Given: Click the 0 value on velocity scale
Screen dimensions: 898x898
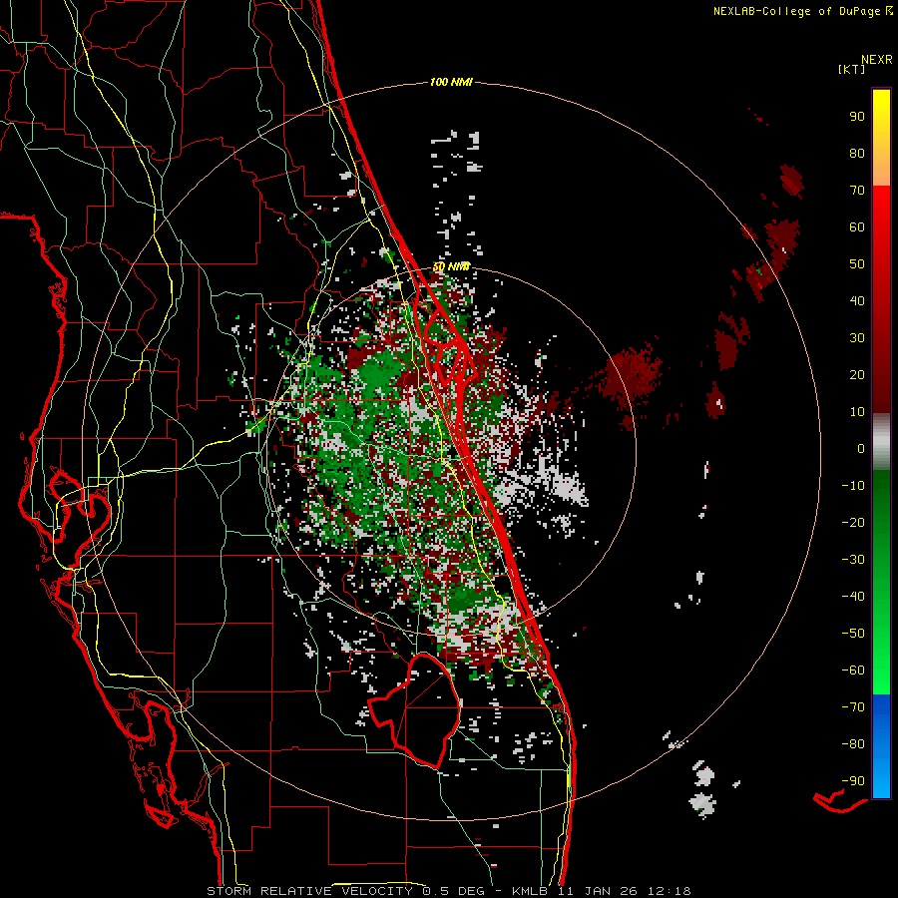Looking at the screenshot, I should pos(861,448).
